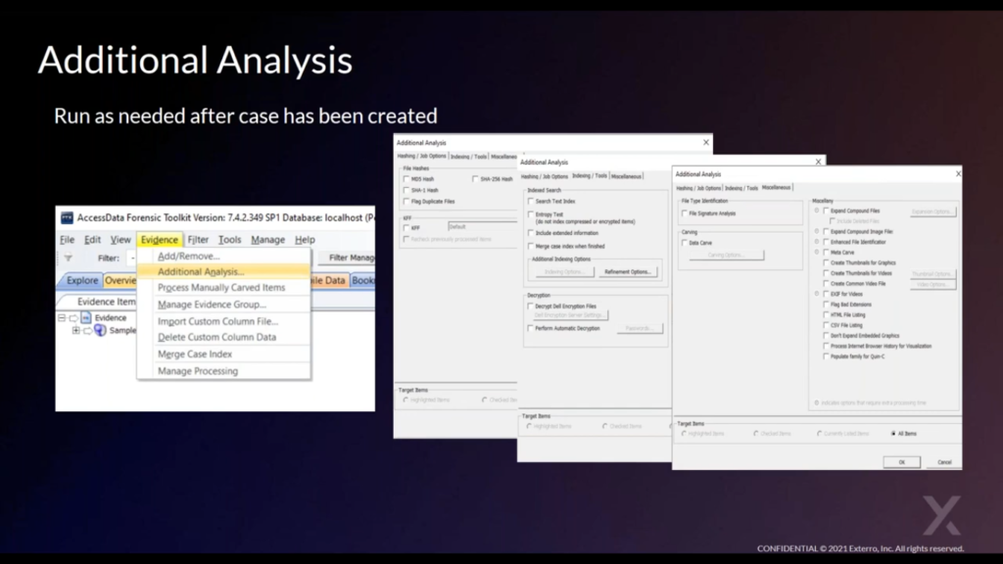1003x564 pixels.
Task: Click the Sample evidence item icon
Action: point(100,330)
